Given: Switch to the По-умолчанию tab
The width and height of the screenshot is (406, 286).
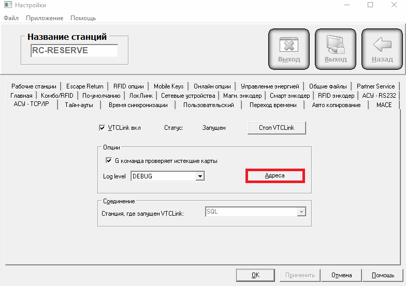Looking at the screenshot, I should click(102, 96).
